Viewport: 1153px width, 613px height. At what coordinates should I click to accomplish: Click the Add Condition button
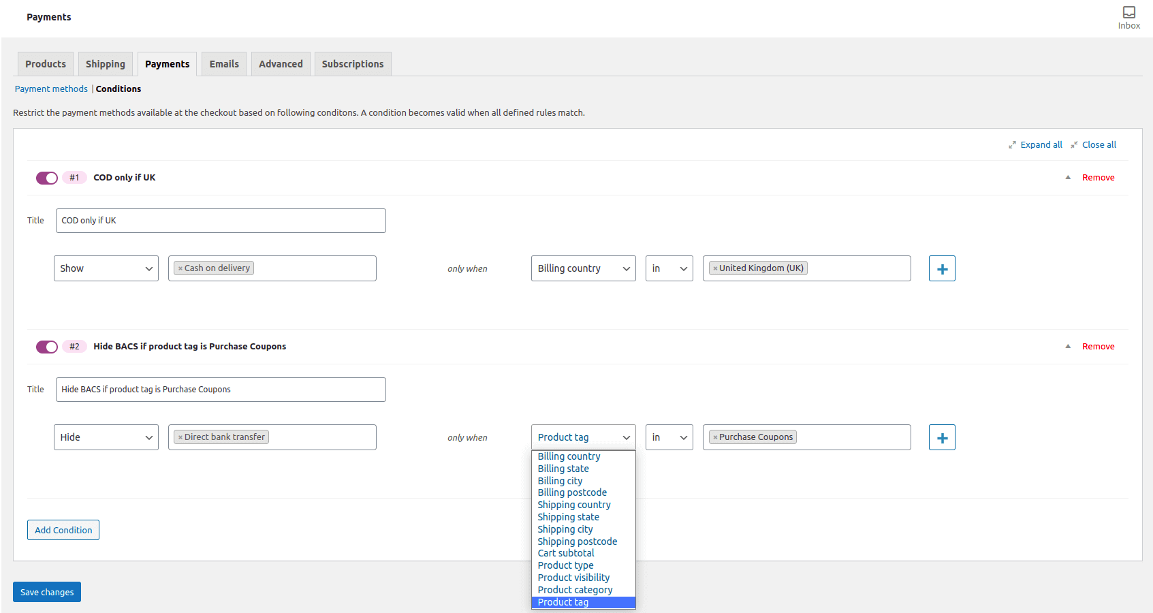63,529
